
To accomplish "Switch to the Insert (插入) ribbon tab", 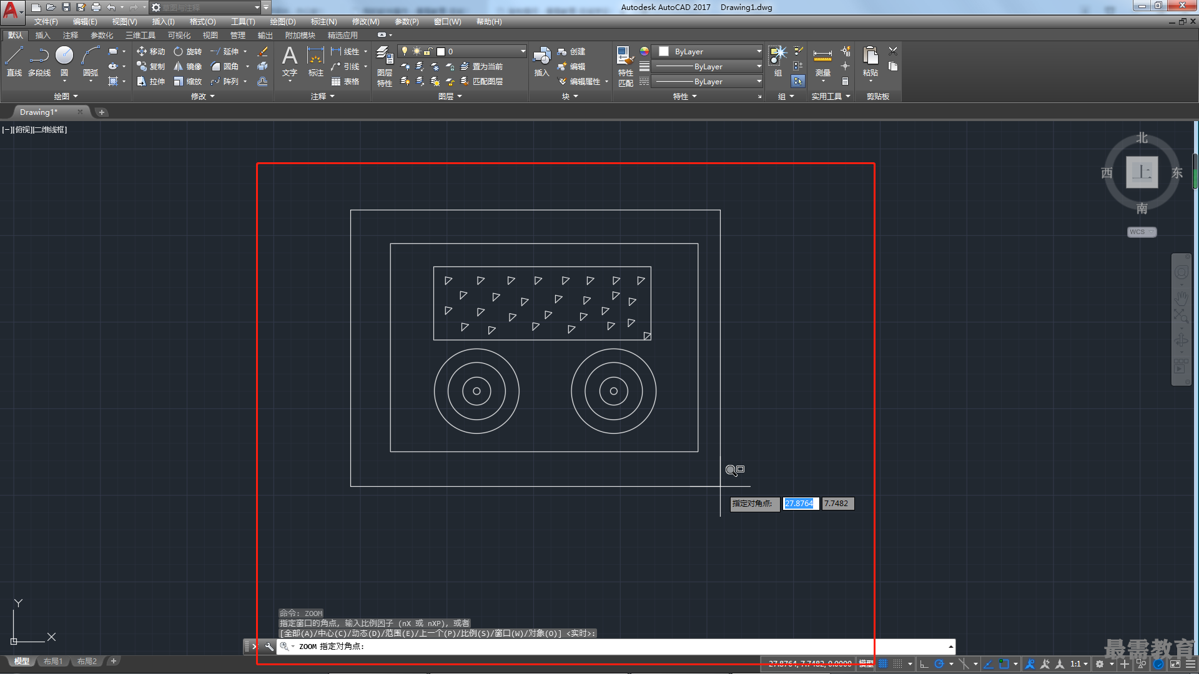I will [42, 36].
